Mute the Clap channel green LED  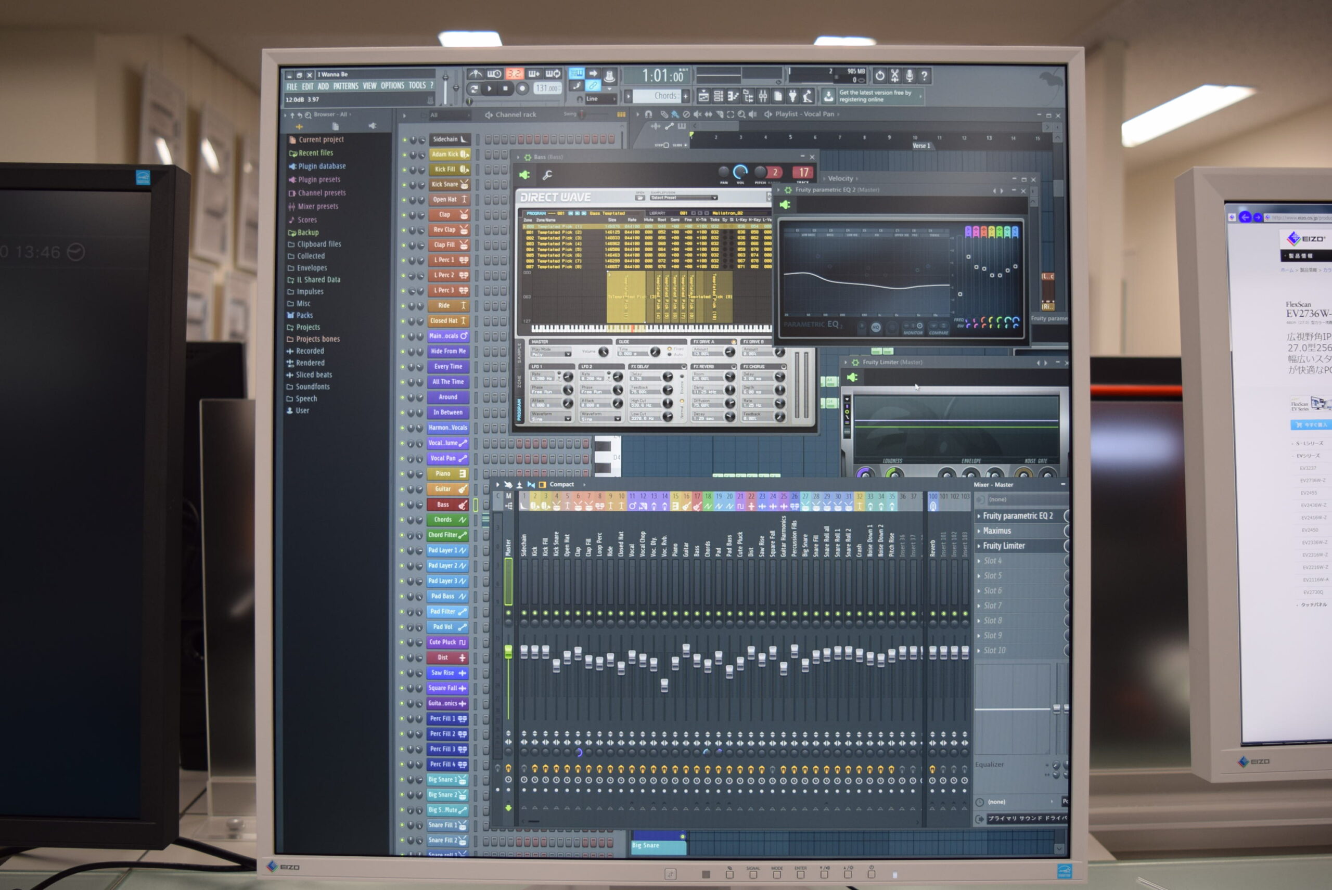(404, 215)
